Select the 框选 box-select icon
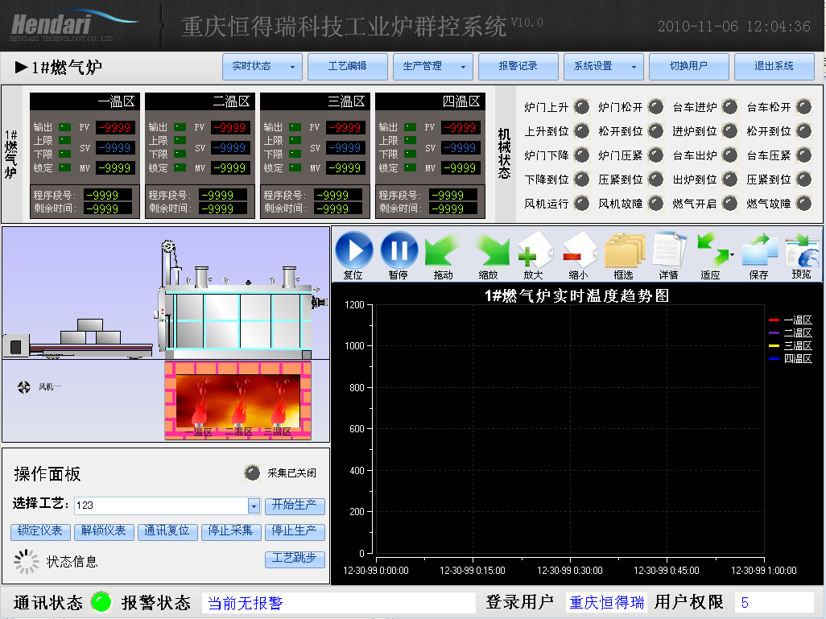Viewport: 826px width, 619px height. tap(624, 250)
